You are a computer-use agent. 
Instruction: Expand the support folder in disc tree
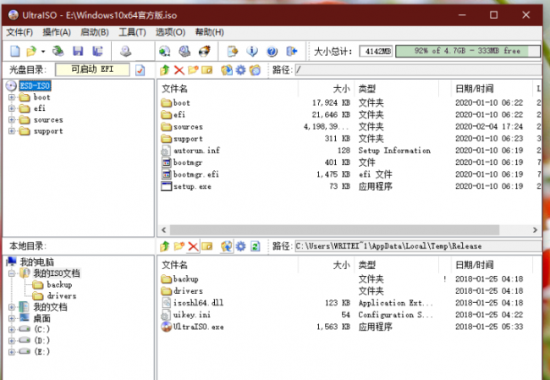(x=12, y=131)
